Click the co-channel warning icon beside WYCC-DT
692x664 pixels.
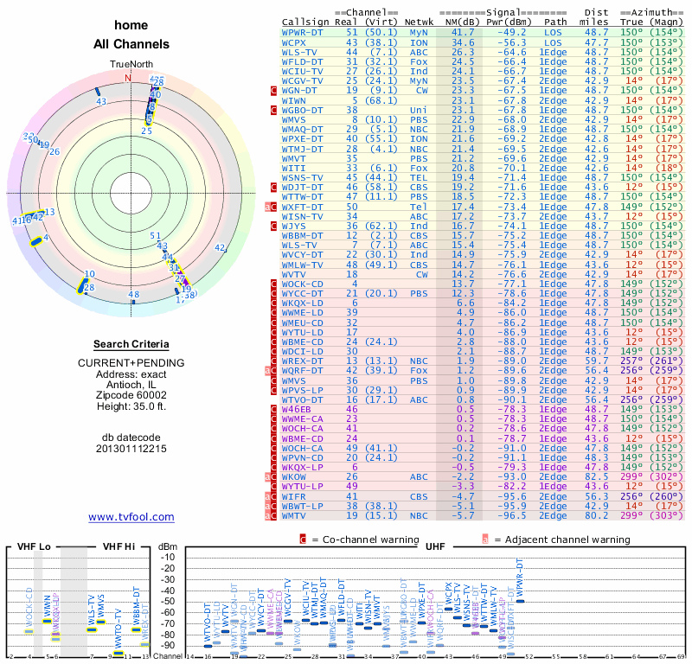[273, 294]
